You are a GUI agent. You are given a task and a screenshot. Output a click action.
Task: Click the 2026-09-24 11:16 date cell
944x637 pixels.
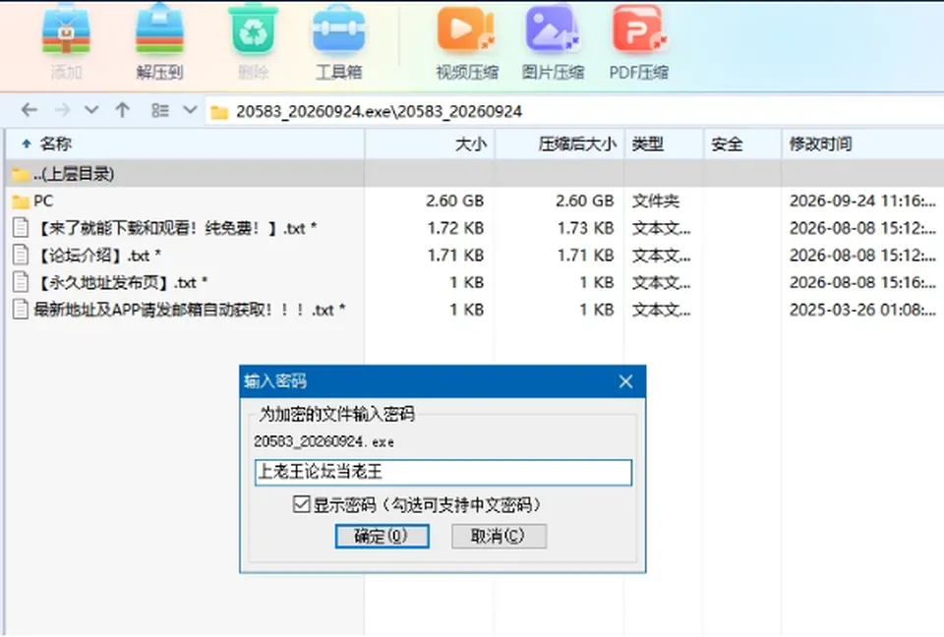(x=862, y=202)
